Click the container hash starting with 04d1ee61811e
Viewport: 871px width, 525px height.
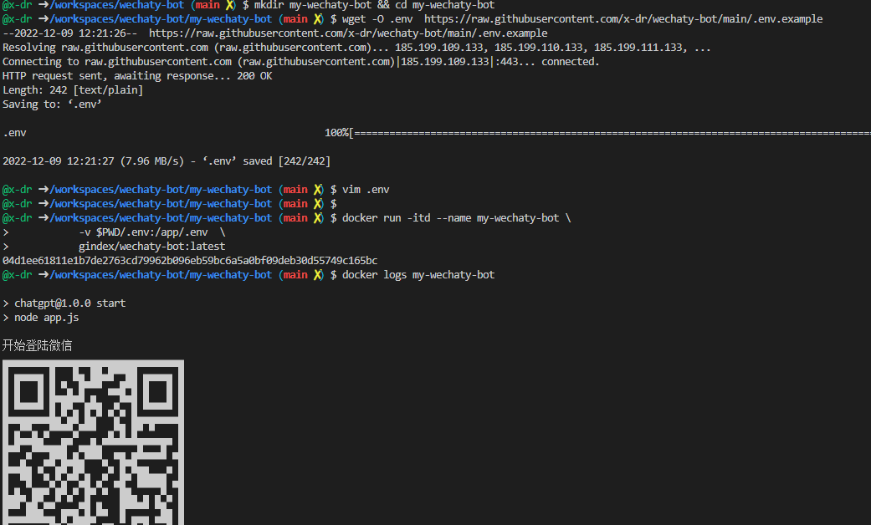point(190,260)
